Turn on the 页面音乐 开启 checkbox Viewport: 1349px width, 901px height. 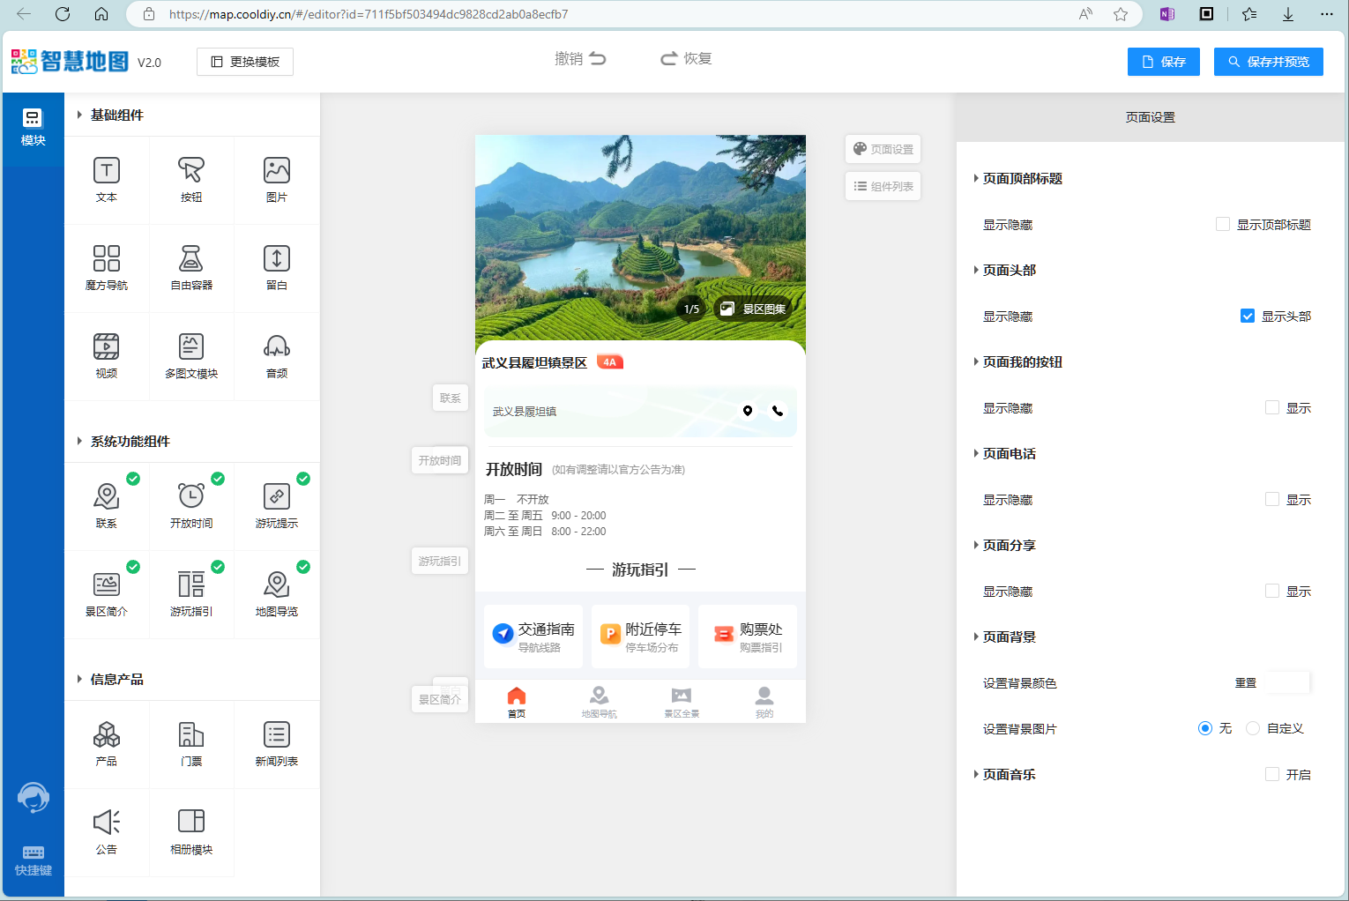pyautogui.click(x=1272, y=775)
